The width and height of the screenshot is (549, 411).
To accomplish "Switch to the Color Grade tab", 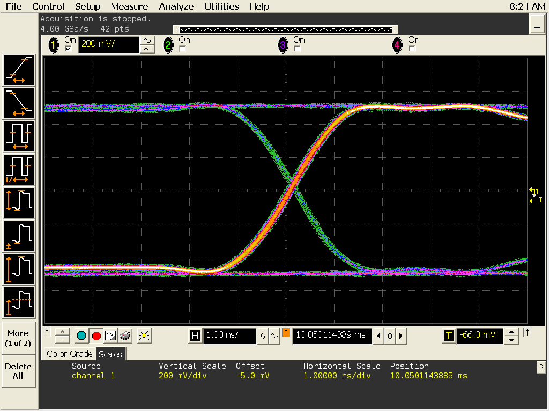I will tap(69, 354).
